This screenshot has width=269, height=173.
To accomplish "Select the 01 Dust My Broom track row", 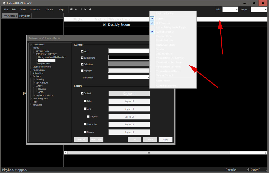I will pos(165,24).
